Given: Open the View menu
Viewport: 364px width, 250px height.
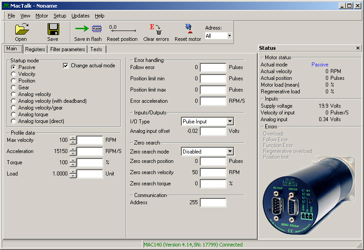Looking at the screenshot, I should tap(25, 16).
